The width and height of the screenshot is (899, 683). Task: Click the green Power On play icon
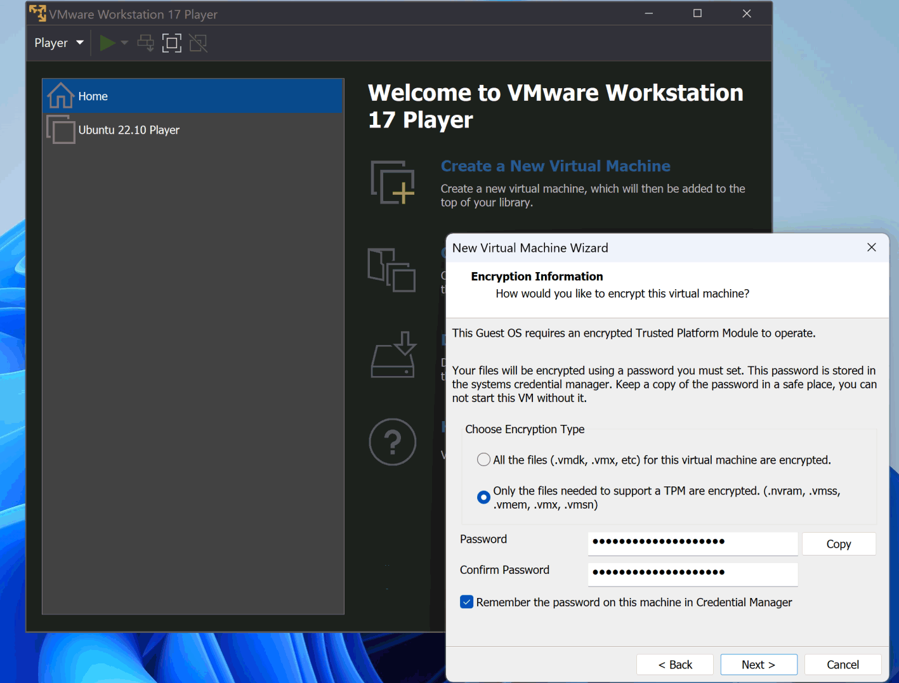click(107, 43)
